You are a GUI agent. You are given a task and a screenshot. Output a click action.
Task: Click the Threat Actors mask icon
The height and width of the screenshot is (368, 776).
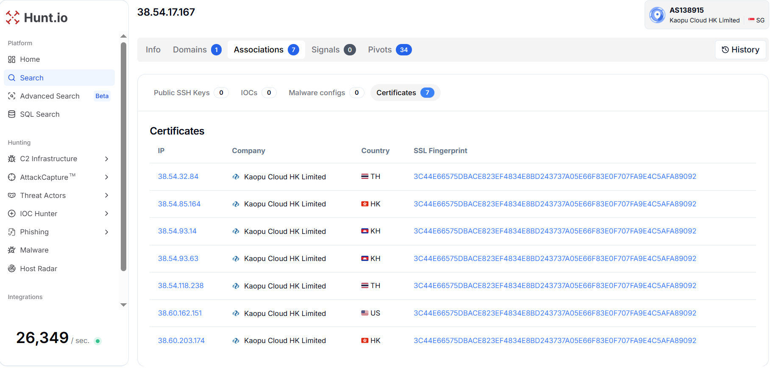[x=12, y=195]
